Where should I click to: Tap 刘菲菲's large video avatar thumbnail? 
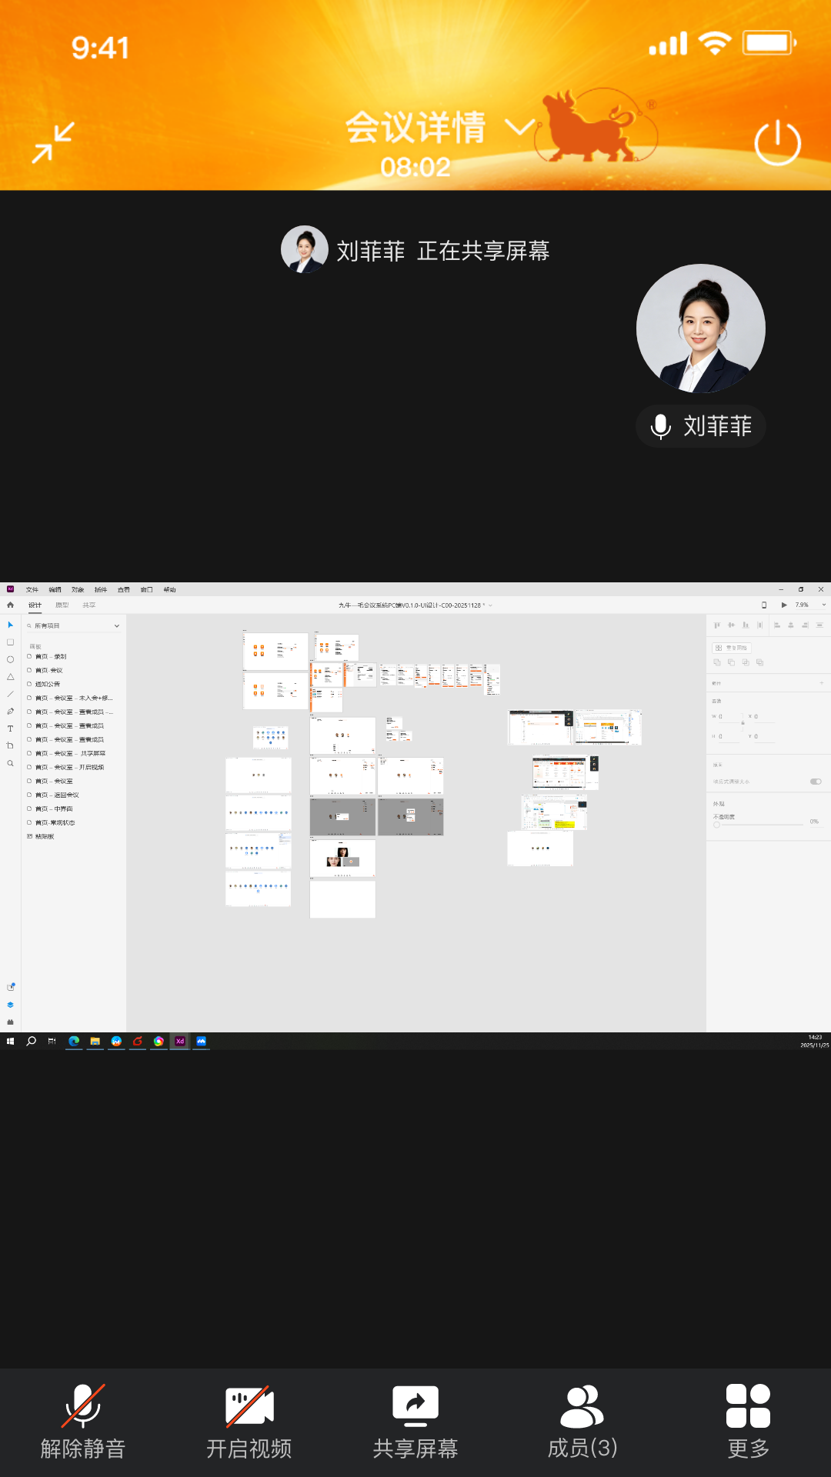point(700,328)
